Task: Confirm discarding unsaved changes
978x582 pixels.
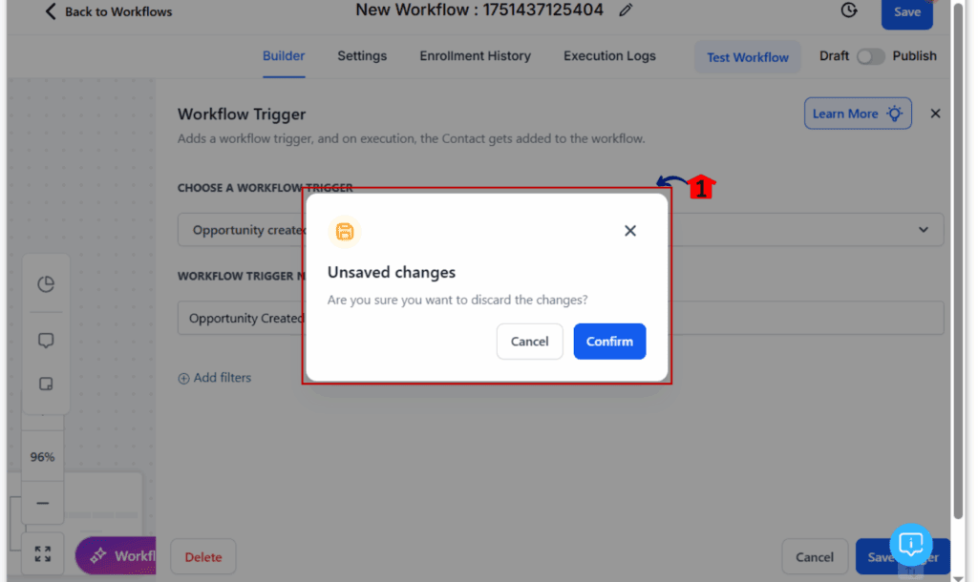Action: click(609, 342)
